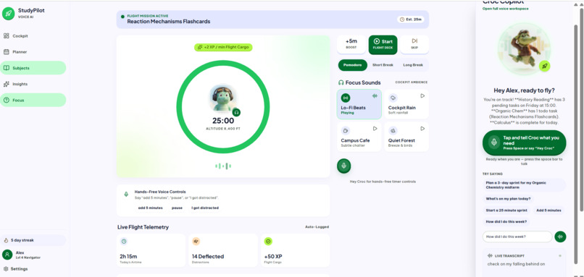This screenshot has height=277, width=584.
Task: Click the +50 XP Flight Cargo check icon
Action: tap(268, 242)
